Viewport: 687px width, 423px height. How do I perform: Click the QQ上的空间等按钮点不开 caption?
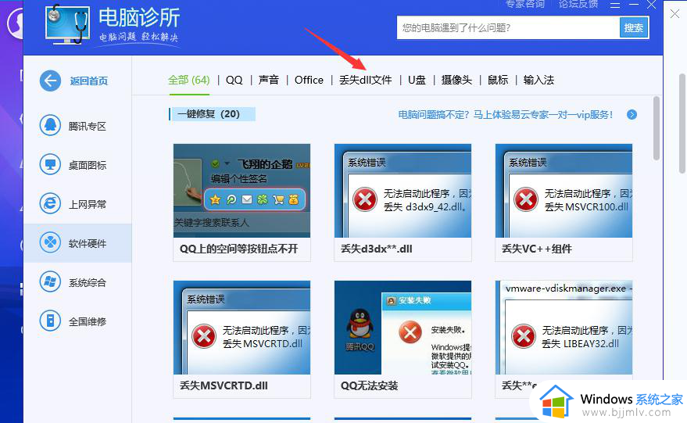click(x=239, y=249)
